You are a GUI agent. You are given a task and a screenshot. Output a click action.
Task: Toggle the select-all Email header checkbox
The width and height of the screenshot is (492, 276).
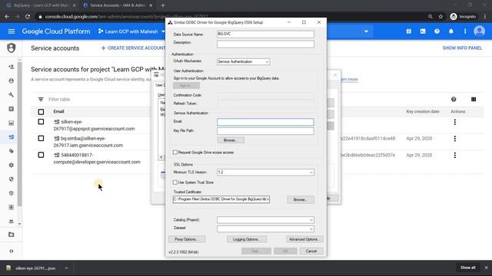tap(41, 112)
